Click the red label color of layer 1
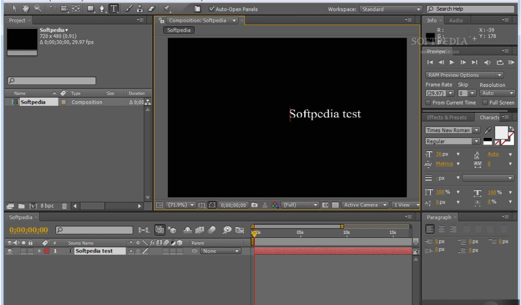 (46, 251)
